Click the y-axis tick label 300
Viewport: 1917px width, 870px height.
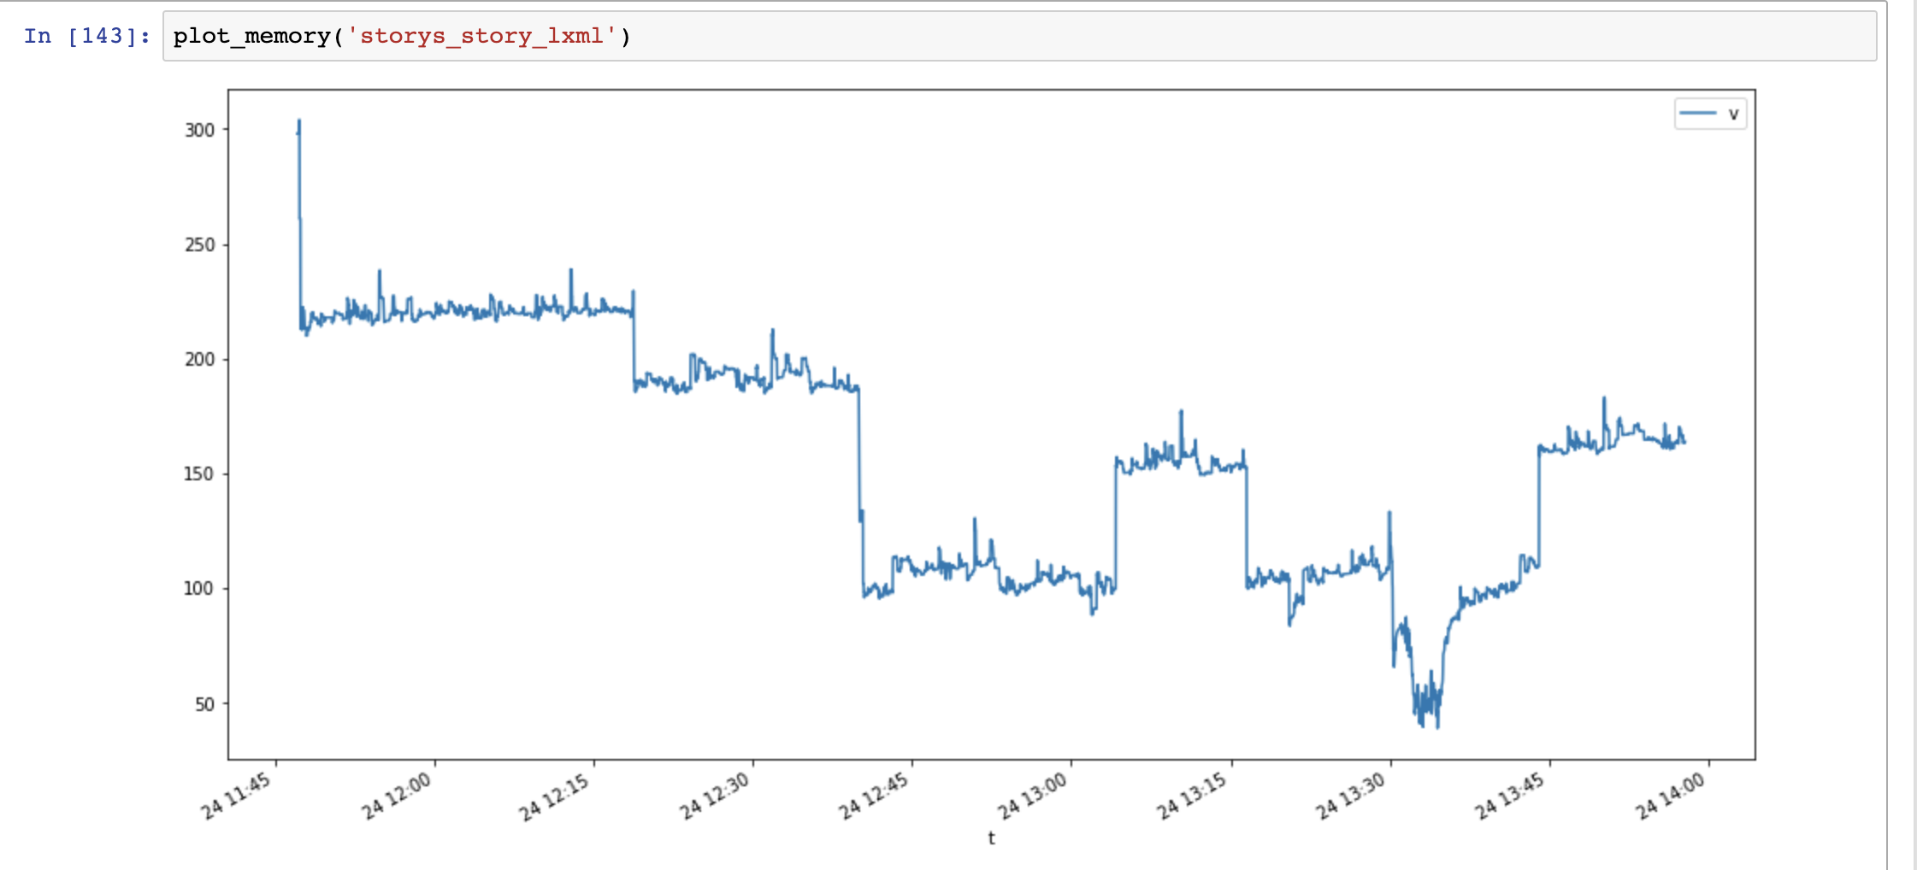tap(198, 130)
